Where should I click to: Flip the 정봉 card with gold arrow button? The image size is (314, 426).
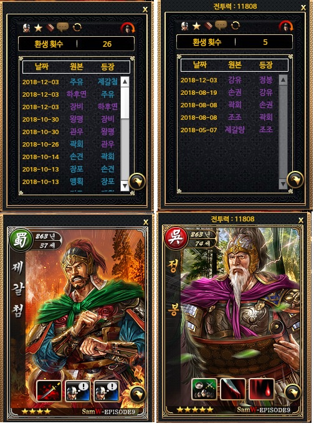[293, 392]
